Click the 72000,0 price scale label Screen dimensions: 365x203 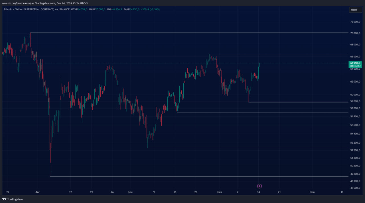click(x=355, y=22)
